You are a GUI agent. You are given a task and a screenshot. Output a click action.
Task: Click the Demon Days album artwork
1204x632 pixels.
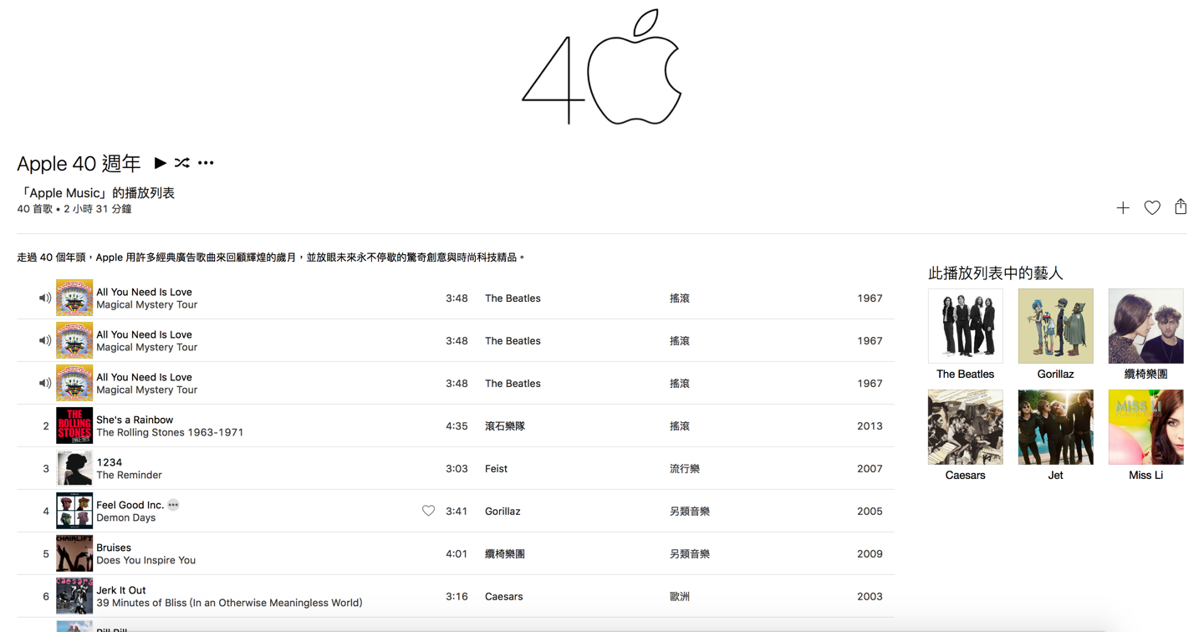[74, 511]
